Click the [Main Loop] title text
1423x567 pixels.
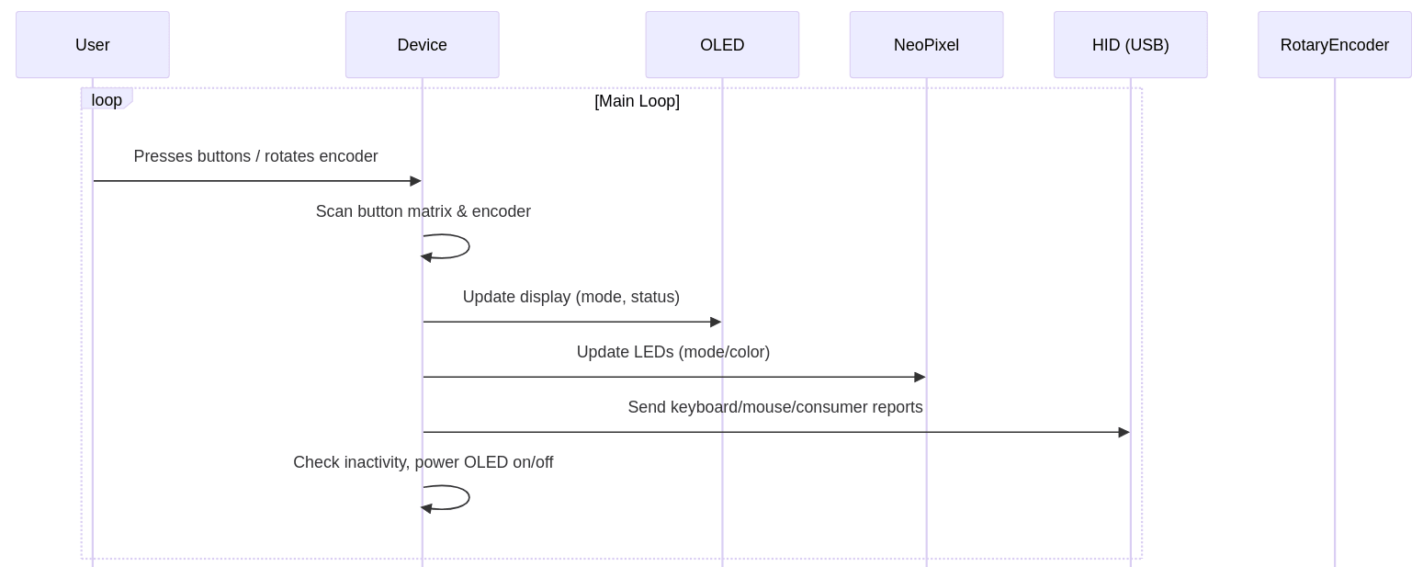click(x=637, y=101)
